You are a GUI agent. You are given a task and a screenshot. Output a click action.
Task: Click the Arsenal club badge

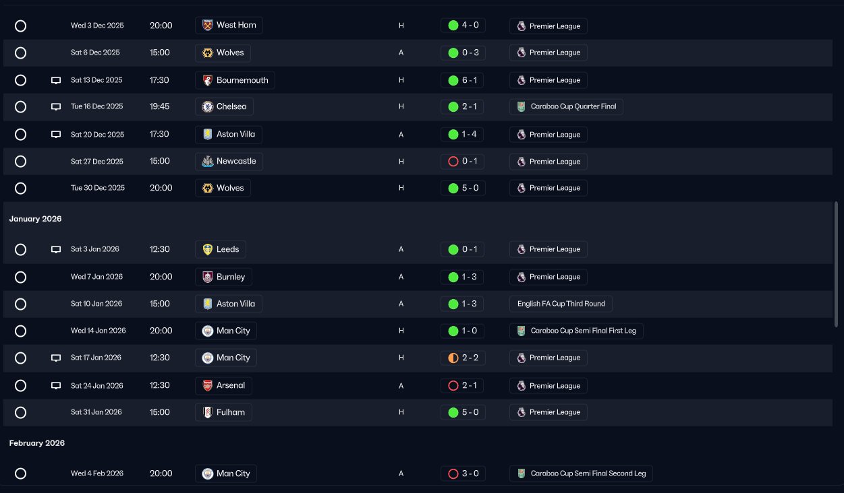coord(208,386)
